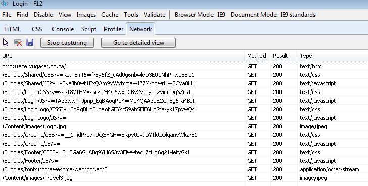Select the /Bundles/Footer/JS?v= request row

pos(184,161)
